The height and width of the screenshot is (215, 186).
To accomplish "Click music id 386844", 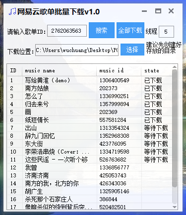I will pyautogui.click(x=108, y=199).
